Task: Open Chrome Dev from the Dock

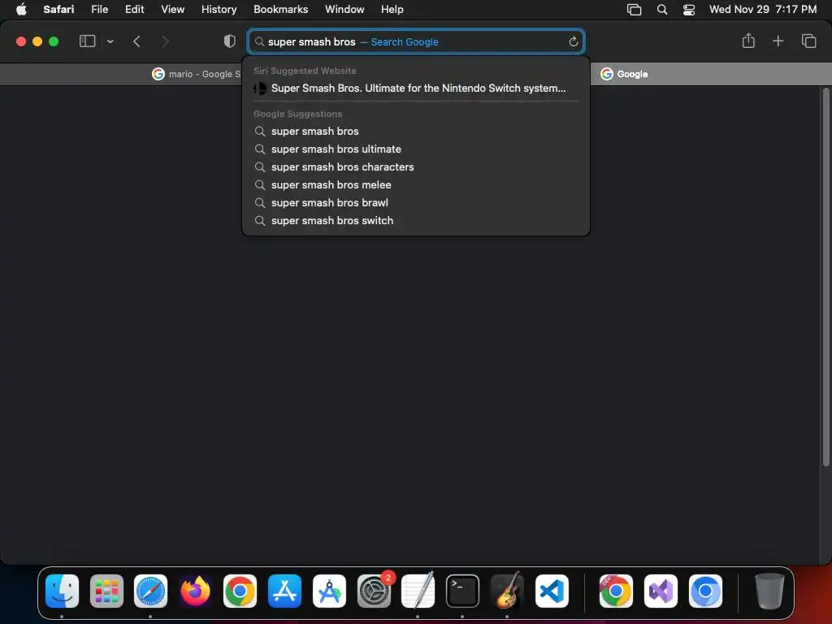Action: point(616,591)
